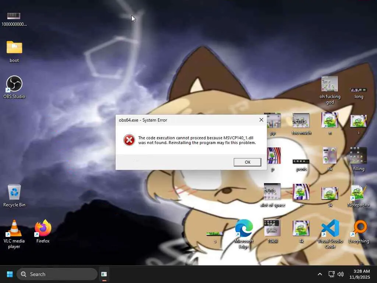This screenshot has width=377, height=283.
Task: Click the taskbar Search box
Action: tap(57, 274)
